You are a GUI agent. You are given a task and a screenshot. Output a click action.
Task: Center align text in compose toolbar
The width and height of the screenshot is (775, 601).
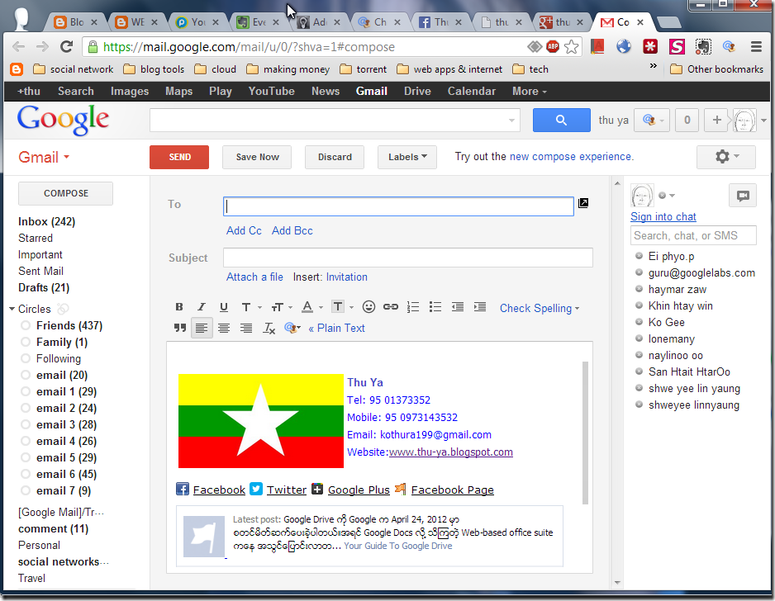224,328
